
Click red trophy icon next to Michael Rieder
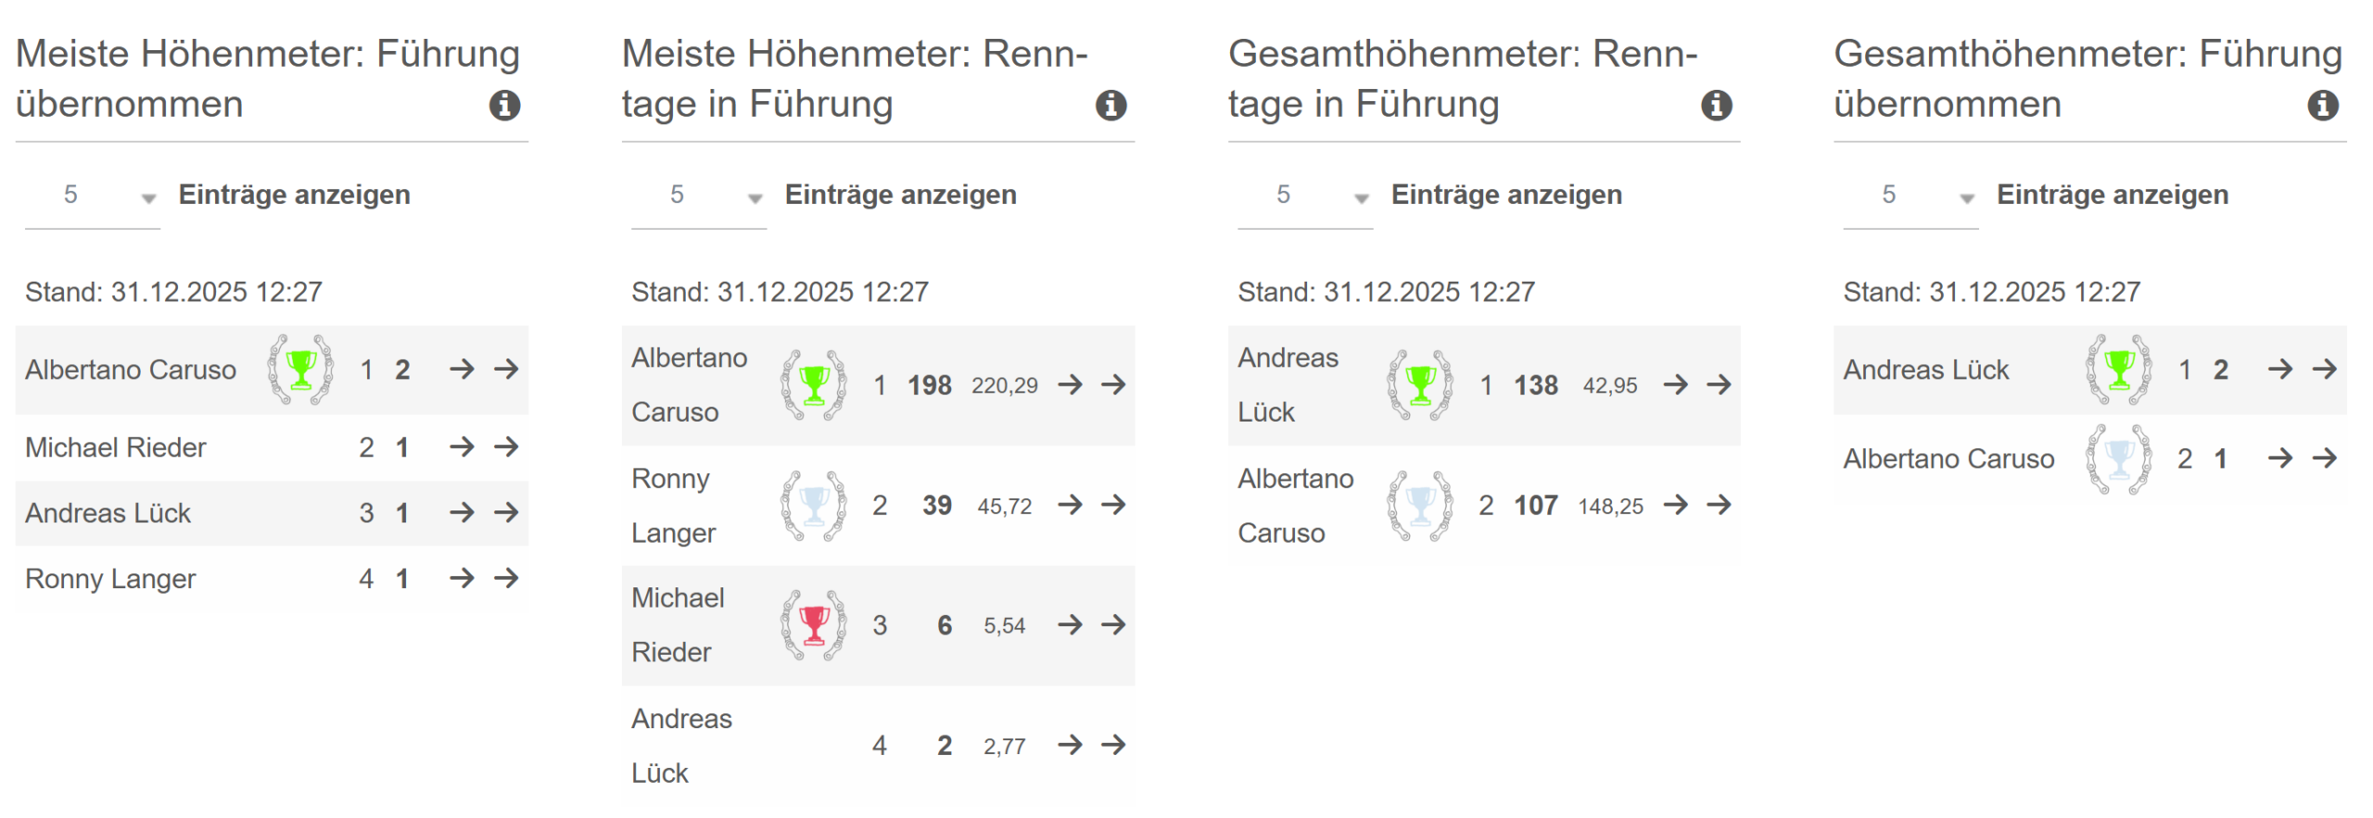[x=814, y=625]
